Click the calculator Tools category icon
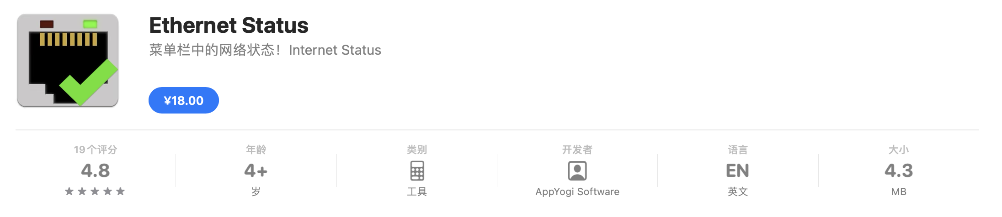This screenshot has height=217, width=1002. (417, 171)
